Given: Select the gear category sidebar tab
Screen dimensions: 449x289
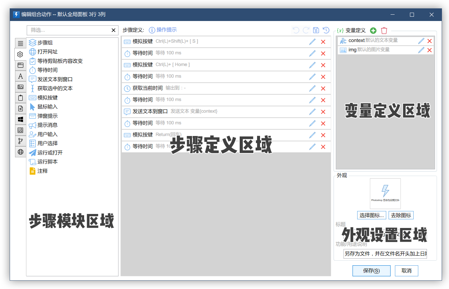Looking at the screenshot, I should (20, 54).
